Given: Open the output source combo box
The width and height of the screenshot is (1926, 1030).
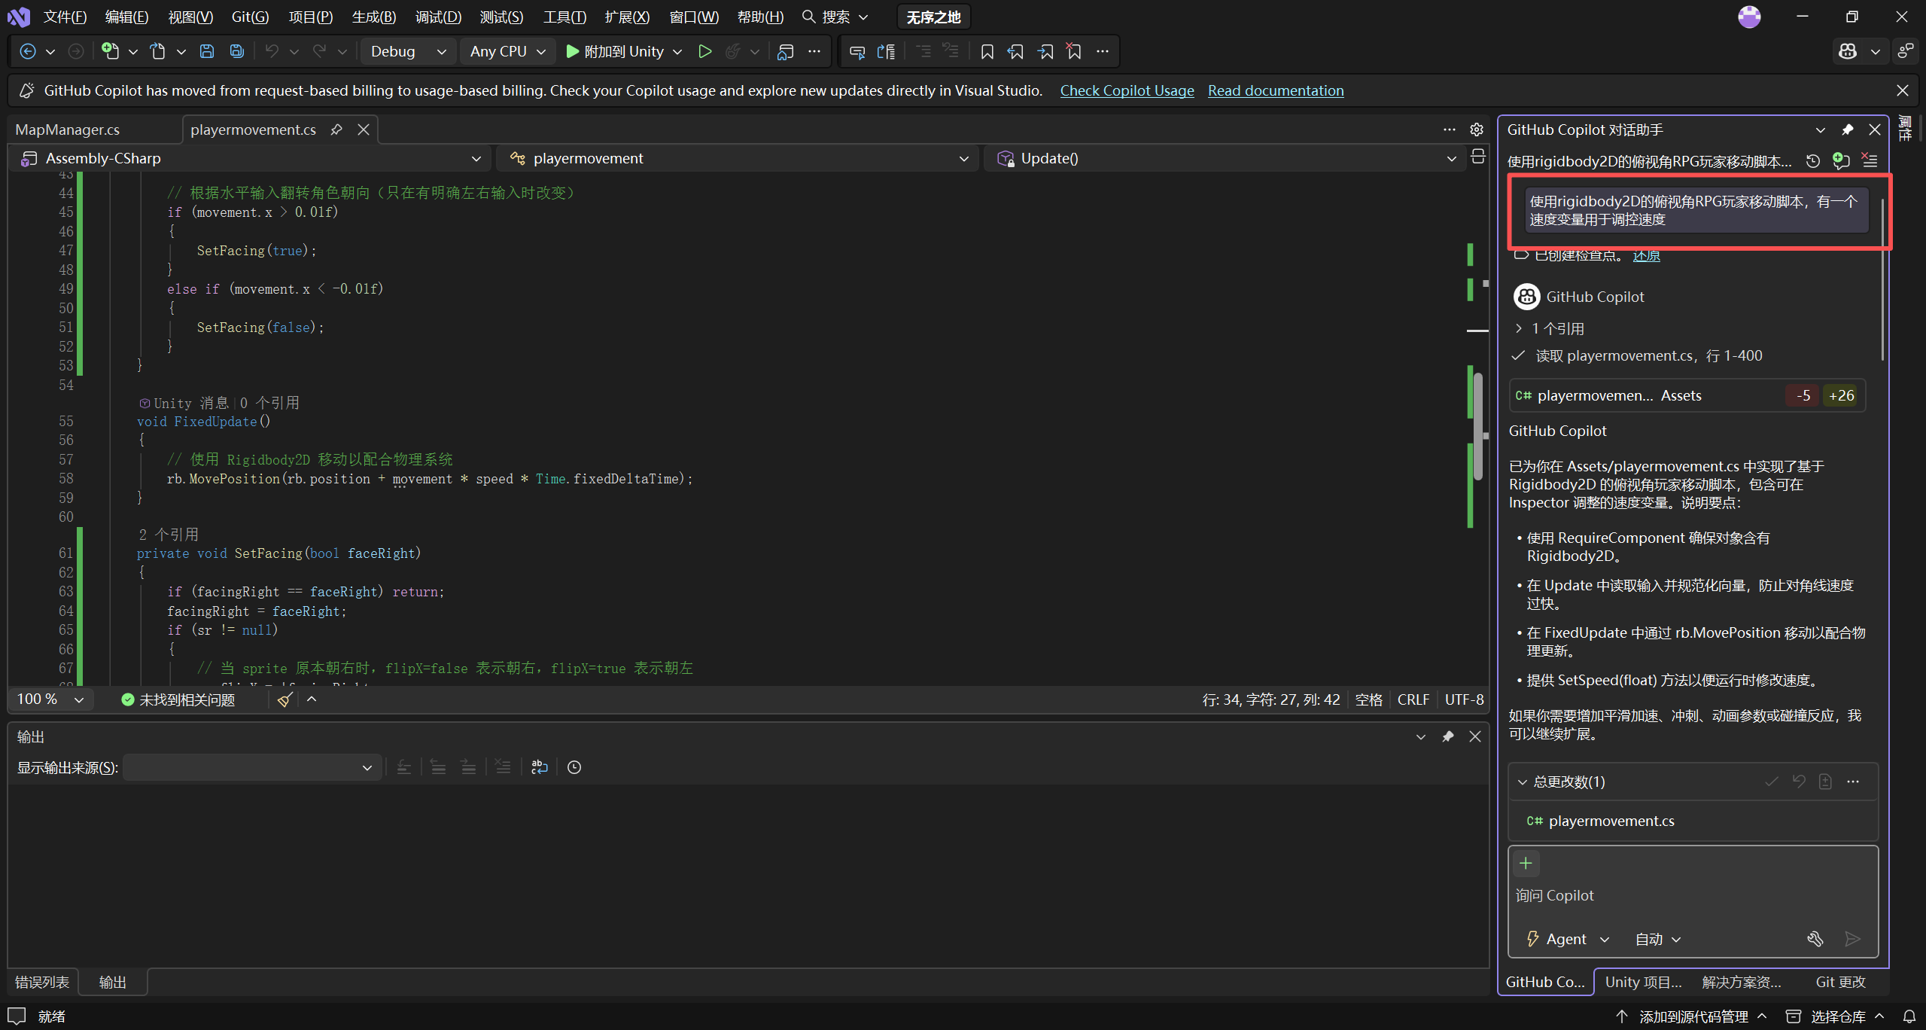Looking at the screenshot, I should [x=251, y=767].
